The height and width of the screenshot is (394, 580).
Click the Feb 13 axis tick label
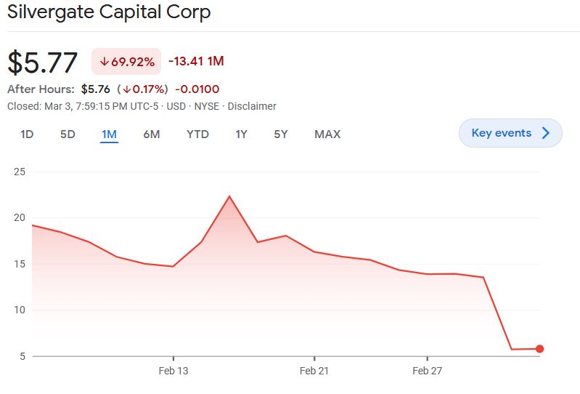tap(173, 371)
